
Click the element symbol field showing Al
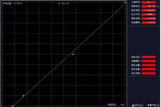tap(148, 2)
